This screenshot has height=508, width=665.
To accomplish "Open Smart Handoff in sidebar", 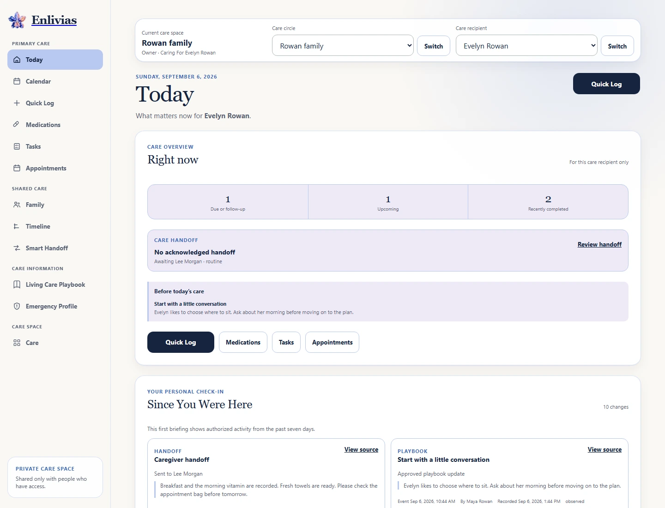I will coord(55,248).
